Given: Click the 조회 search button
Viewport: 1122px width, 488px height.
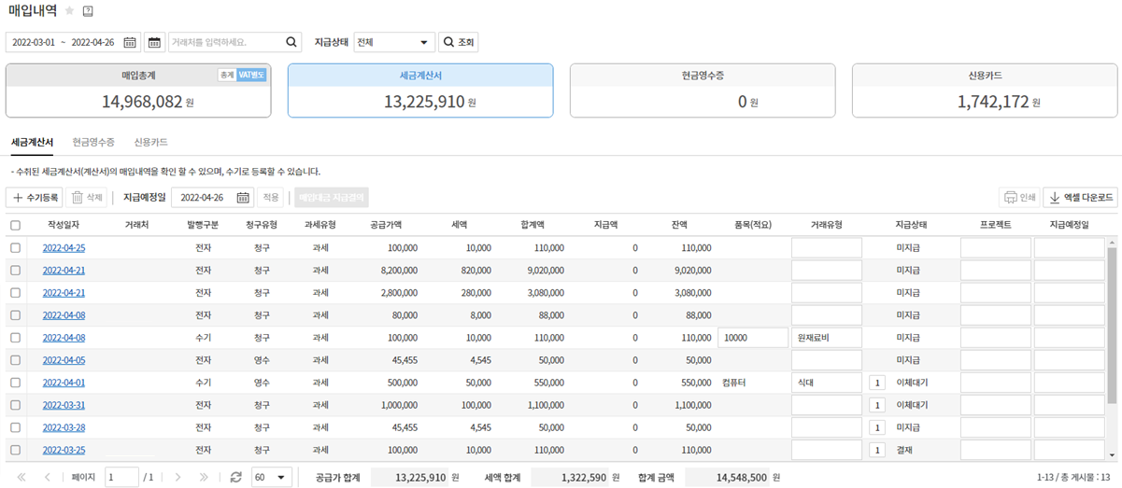Looking at the screenshot, I should (x=459, y=42).
